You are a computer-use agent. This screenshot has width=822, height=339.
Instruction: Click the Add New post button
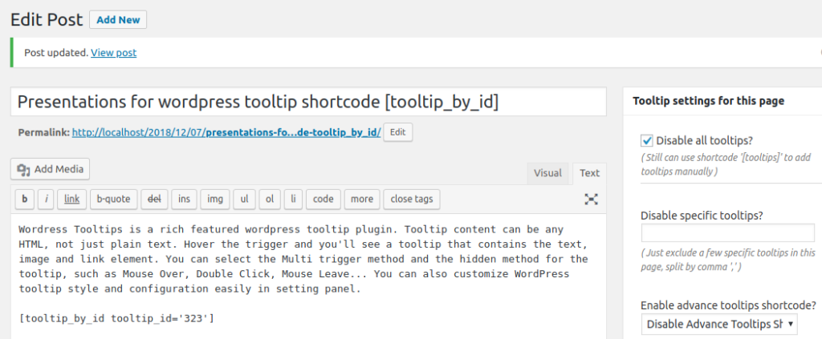(117, 19)
